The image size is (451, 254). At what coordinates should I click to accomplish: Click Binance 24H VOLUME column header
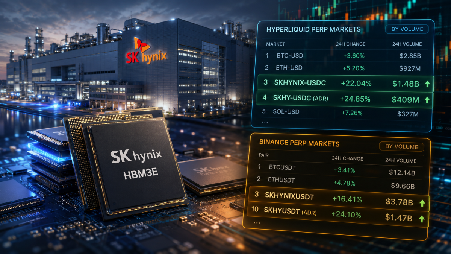[401, 161]
